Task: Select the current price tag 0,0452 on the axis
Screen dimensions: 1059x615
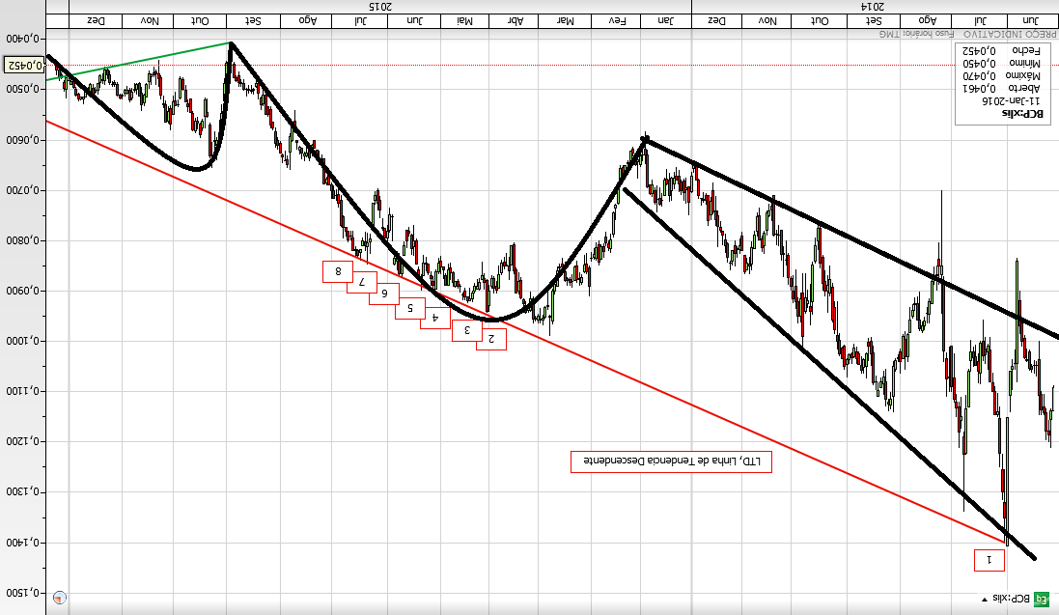Action: click(x=24, y=65)
